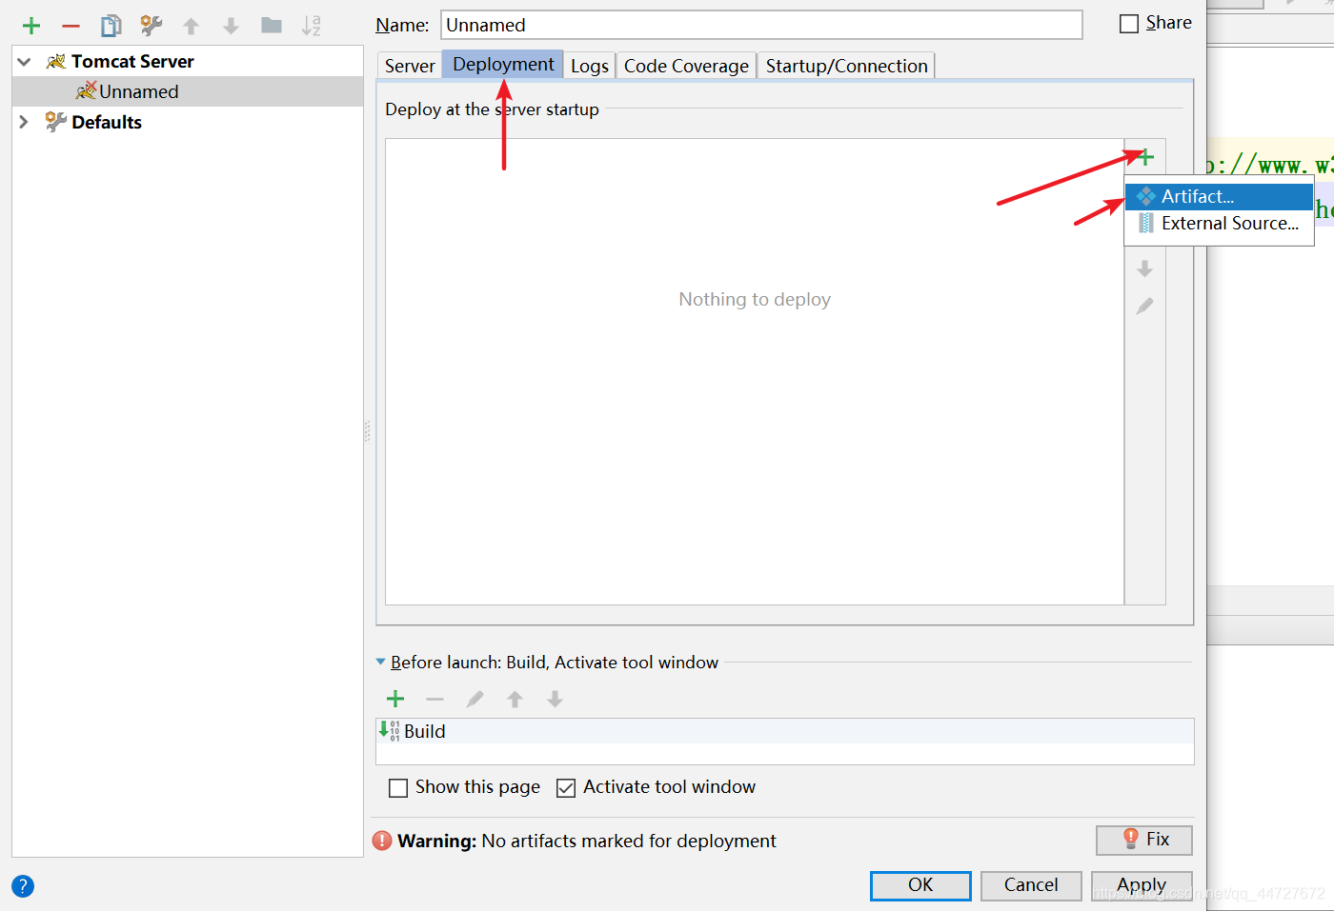Image resolution: width=1334 pixels, height=911 pixels.
Task: Copy the selected configuration
Action: click(x=111, y=26)
